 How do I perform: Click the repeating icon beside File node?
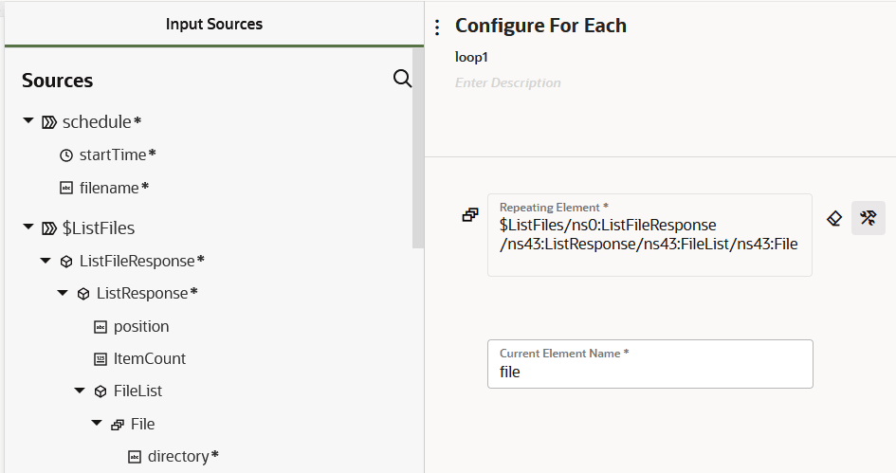(x=118, y=425)
